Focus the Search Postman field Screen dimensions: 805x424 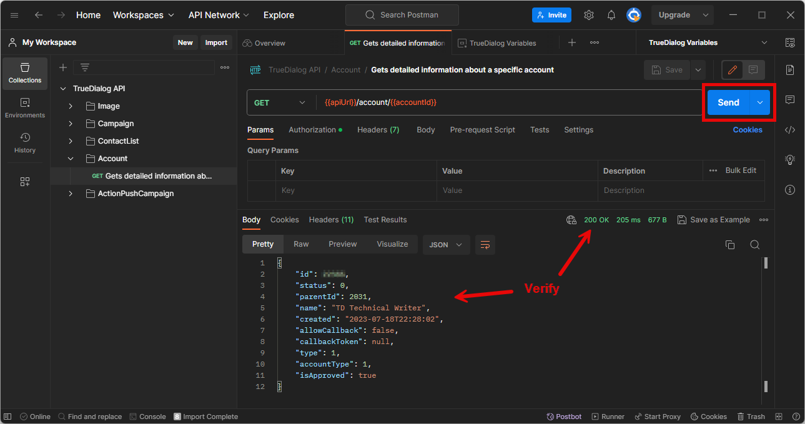[x=402, y=15]
